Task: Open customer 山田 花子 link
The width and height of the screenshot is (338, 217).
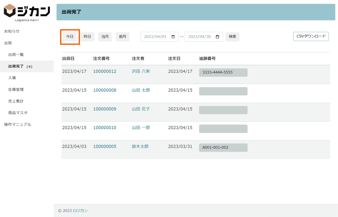Action: pos(141,109)
